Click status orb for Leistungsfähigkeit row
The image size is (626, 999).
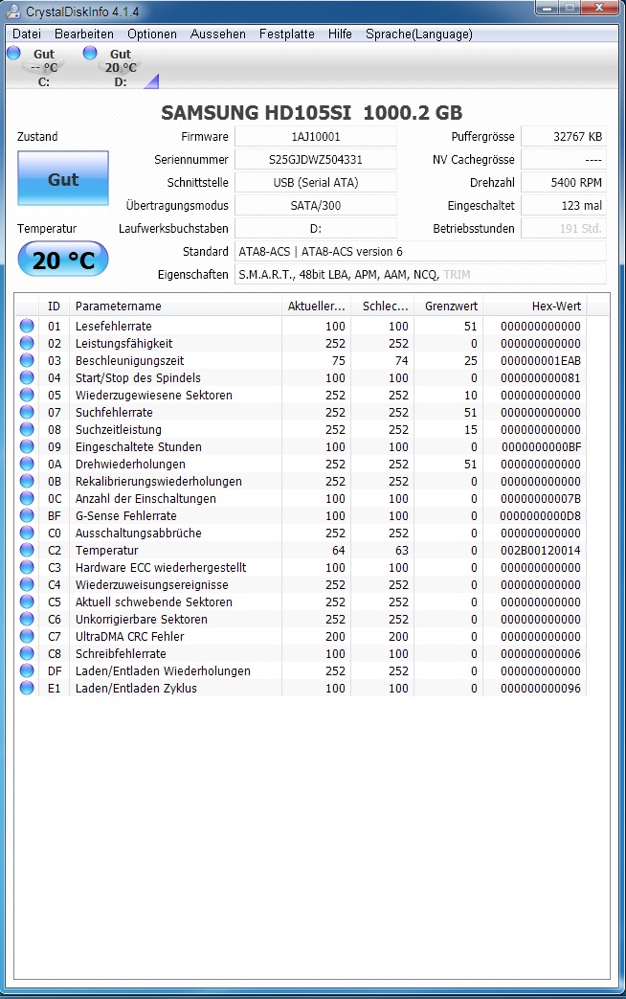(27, 343)
